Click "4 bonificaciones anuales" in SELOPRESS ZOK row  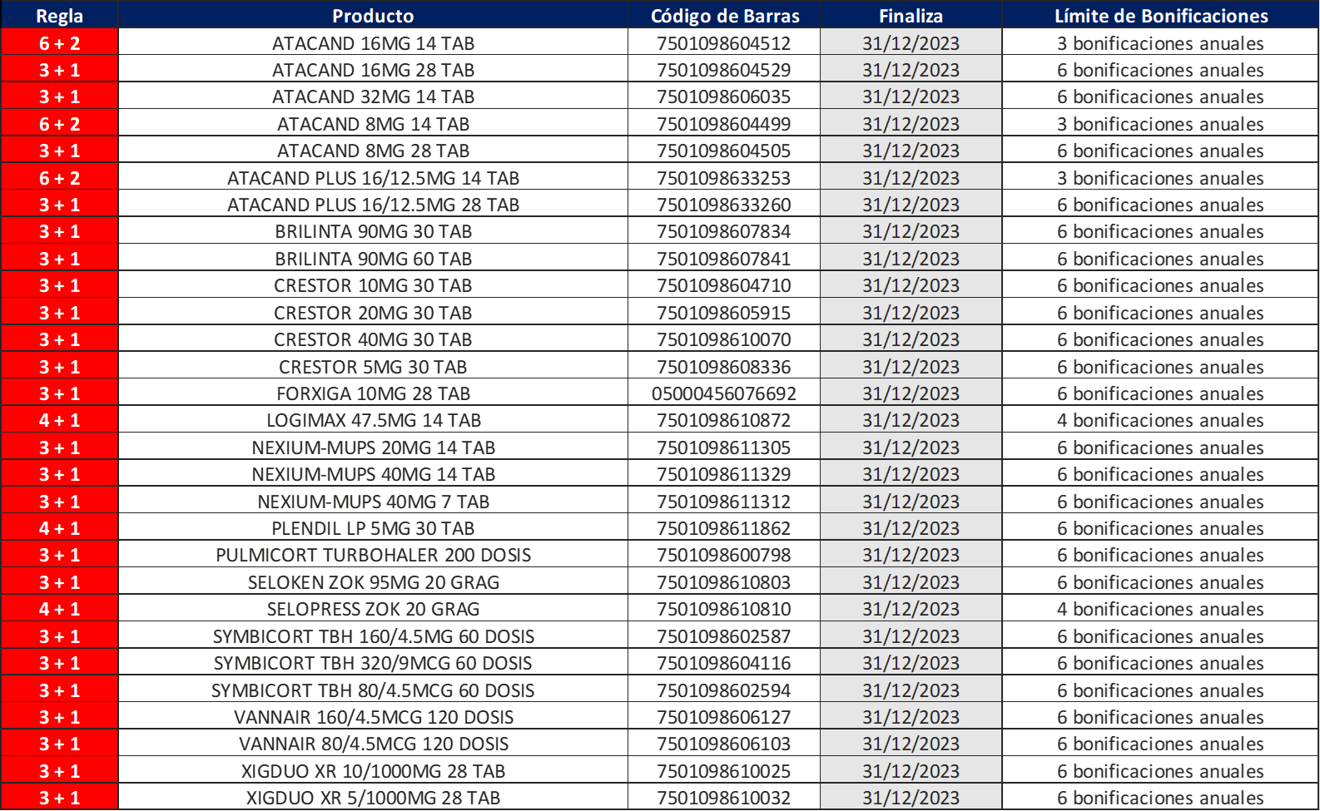[1161, 609]
